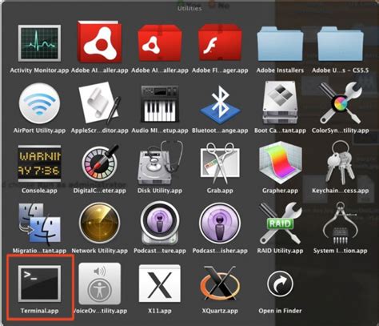This screenshot has width=379, height=326.
Task: Launch Grapher.app
Action: point(280,163)
